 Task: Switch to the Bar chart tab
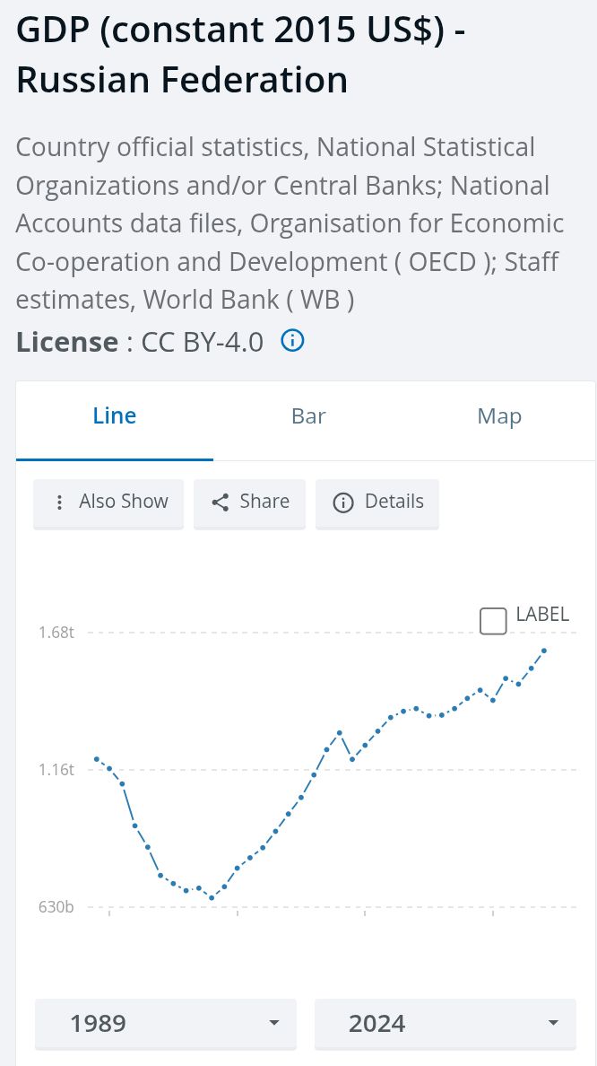pos(308,416)
